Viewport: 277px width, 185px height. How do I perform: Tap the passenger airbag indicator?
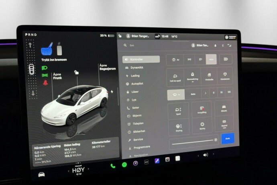(x=230, y=37)
